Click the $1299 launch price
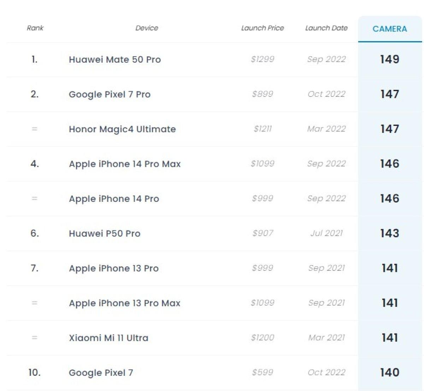This screenshot has width=424, height=391. pos(263,59)
